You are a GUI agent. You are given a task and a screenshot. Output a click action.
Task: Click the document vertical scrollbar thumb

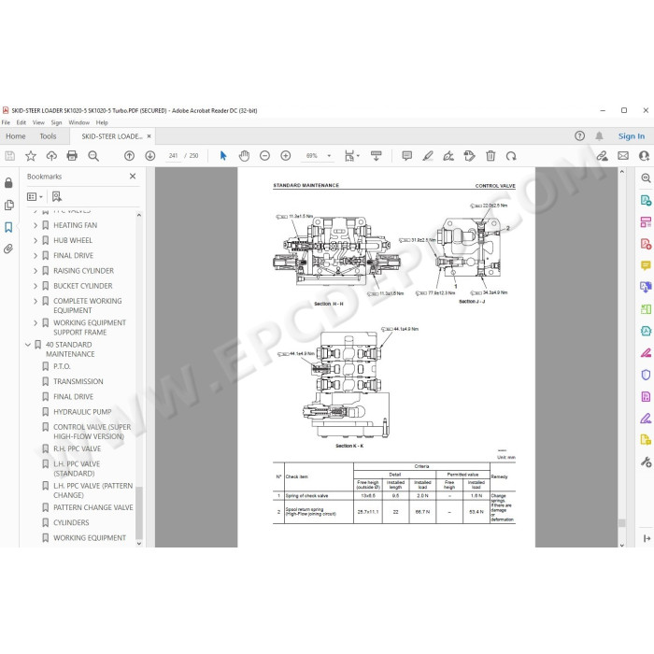click(622, 523)
